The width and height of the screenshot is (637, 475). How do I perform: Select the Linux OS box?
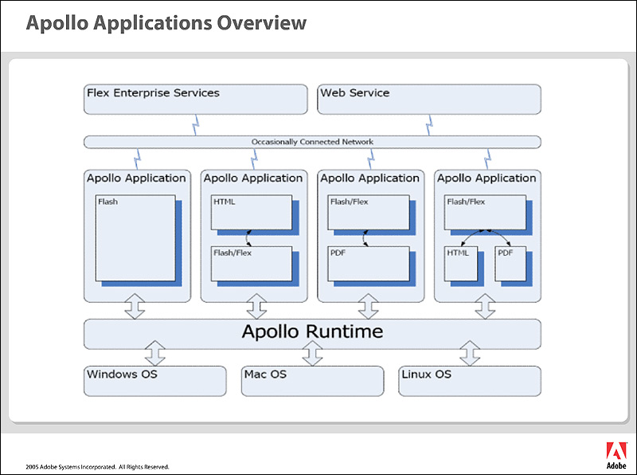click(x=470, y=381)
